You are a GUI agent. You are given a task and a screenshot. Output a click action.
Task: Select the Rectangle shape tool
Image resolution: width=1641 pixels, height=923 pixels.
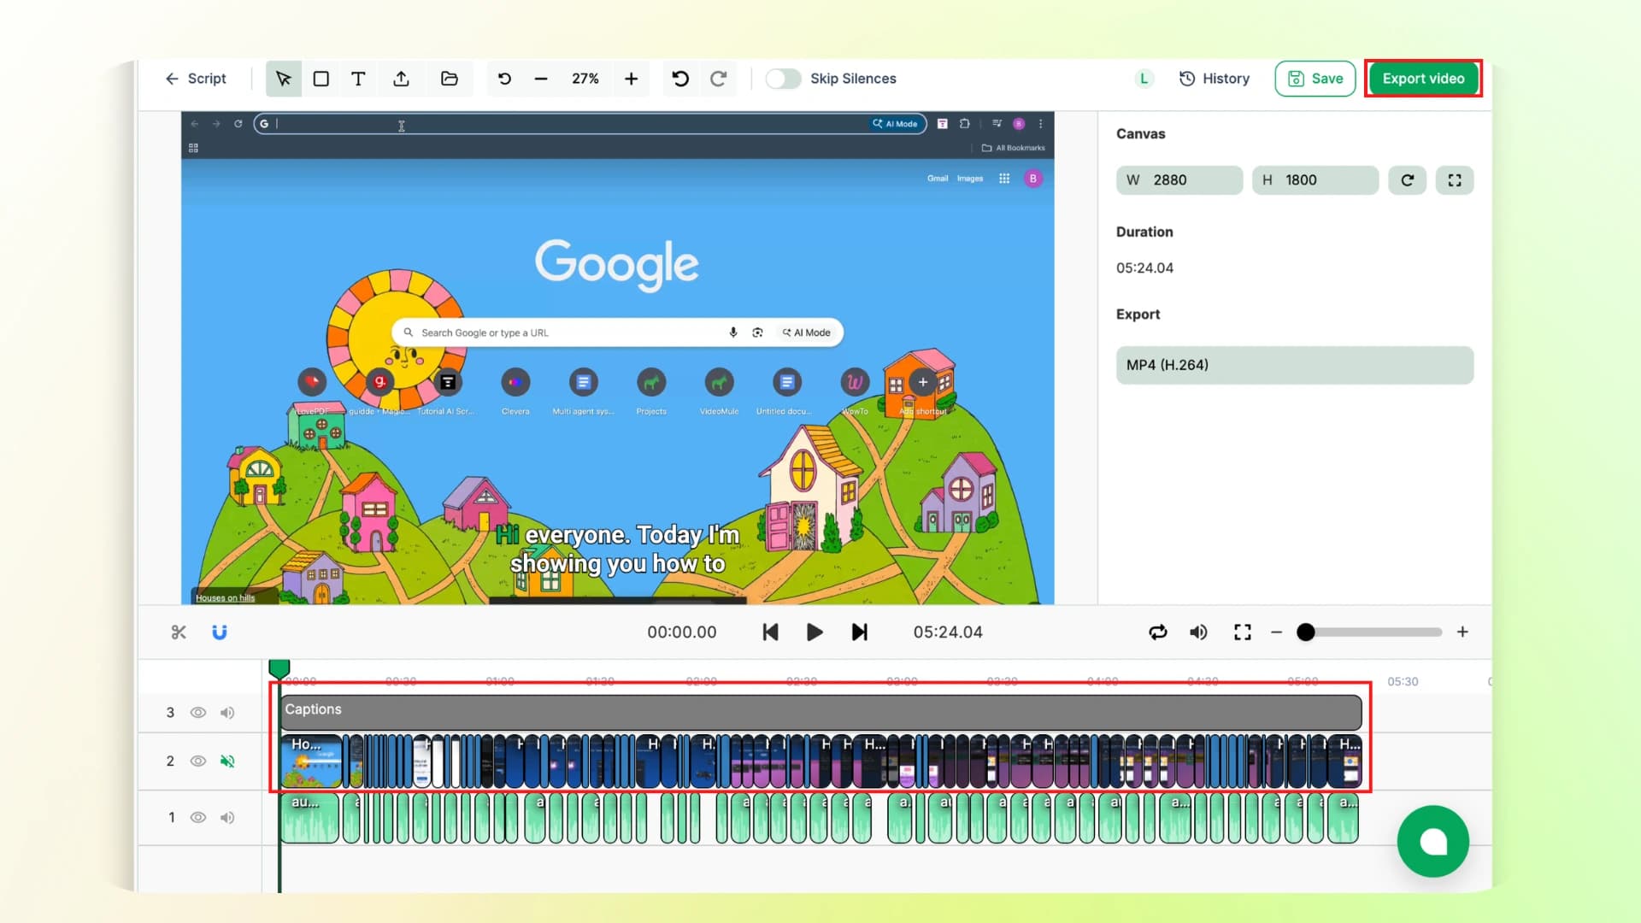(321, 78)
